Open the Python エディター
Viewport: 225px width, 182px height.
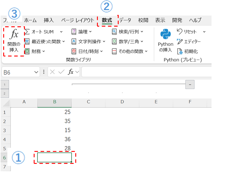[x=189, y=42]
